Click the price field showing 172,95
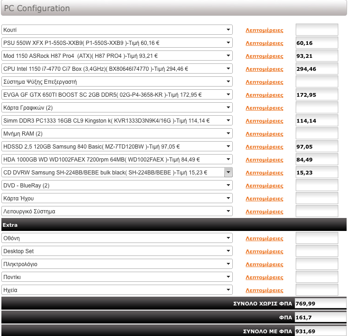Image resolution: width=348 pixels, height=336 pixels. click(x=317, y=94)
